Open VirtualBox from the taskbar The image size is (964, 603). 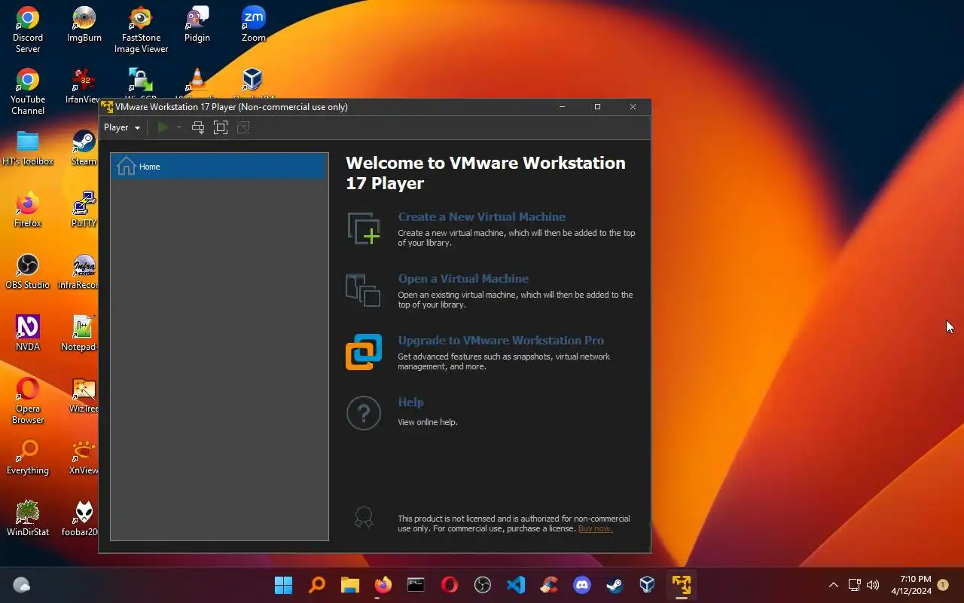tap(648, 585)
